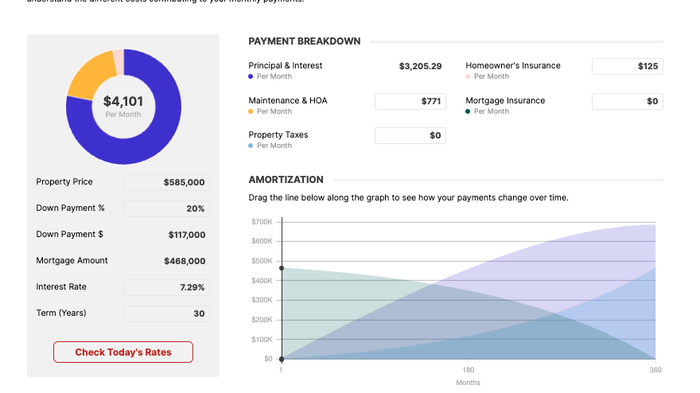Click the blue dot under Principal & Interest

[251, 76]
